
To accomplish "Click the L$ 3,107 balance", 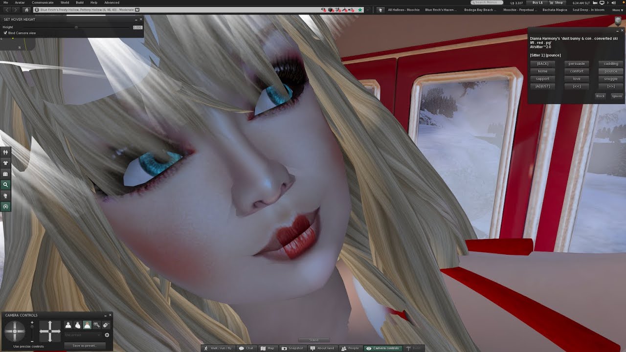I will 516,2.
